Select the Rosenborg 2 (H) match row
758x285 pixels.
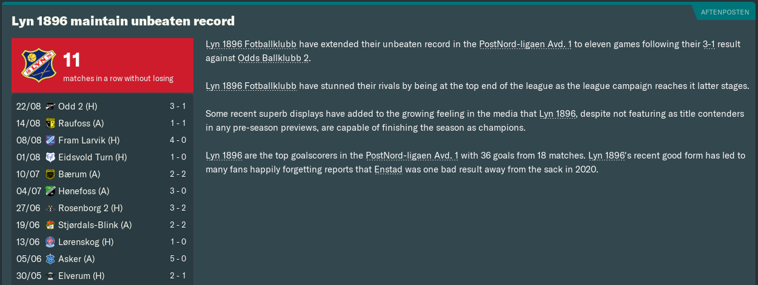(102, 208)
